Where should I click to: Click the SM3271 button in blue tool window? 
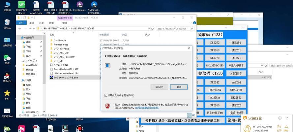(236, 58)
